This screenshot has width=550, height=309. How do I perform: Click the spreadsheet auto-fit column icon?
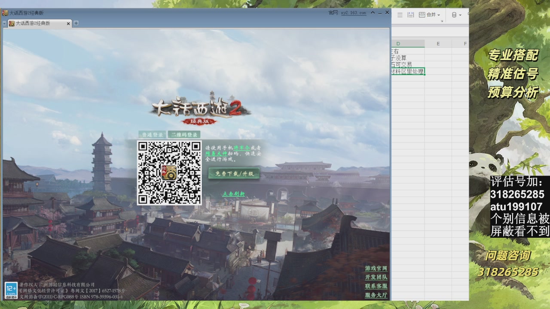pyautogui.click(x=410, y=15)
